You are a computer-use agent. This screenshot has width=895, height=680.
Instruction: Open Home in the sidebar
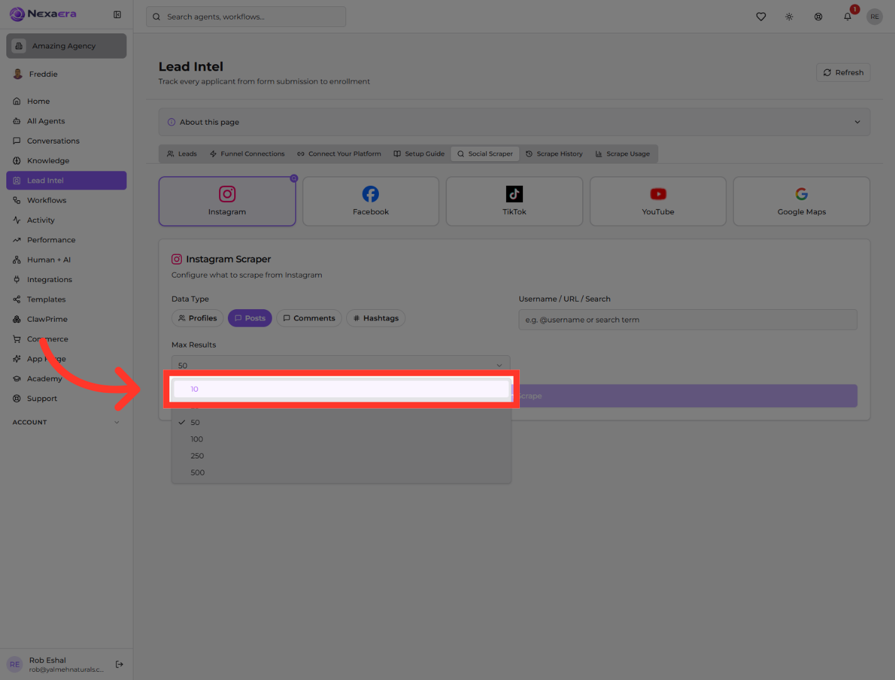pyautogui.click(x=66, y=101)
